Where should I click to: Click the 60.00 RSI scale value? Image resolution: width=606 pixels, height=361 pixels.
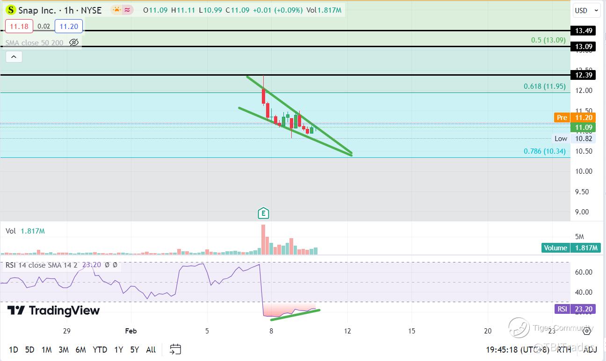[584, 272]
